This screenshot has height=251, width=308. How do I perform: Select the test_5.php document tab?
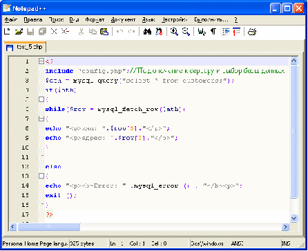25,47
